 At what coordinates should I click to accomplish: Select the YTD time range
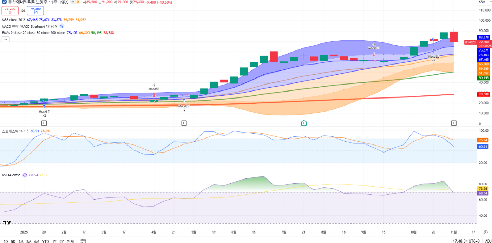click(x=45, y=241)
